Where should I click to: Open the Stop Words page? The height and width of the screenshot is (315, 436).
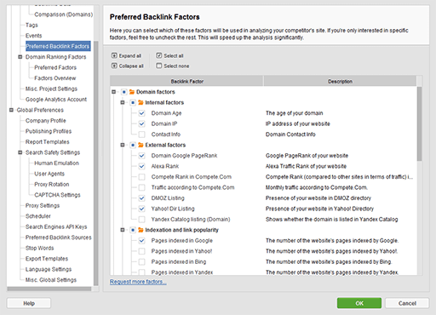click(39, 248)
